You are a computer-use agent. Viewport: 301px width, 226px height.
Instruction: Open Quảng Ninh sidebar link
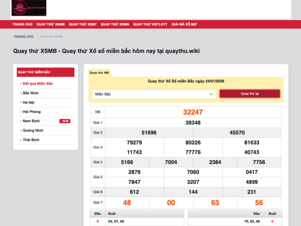(x=33, y=130)
